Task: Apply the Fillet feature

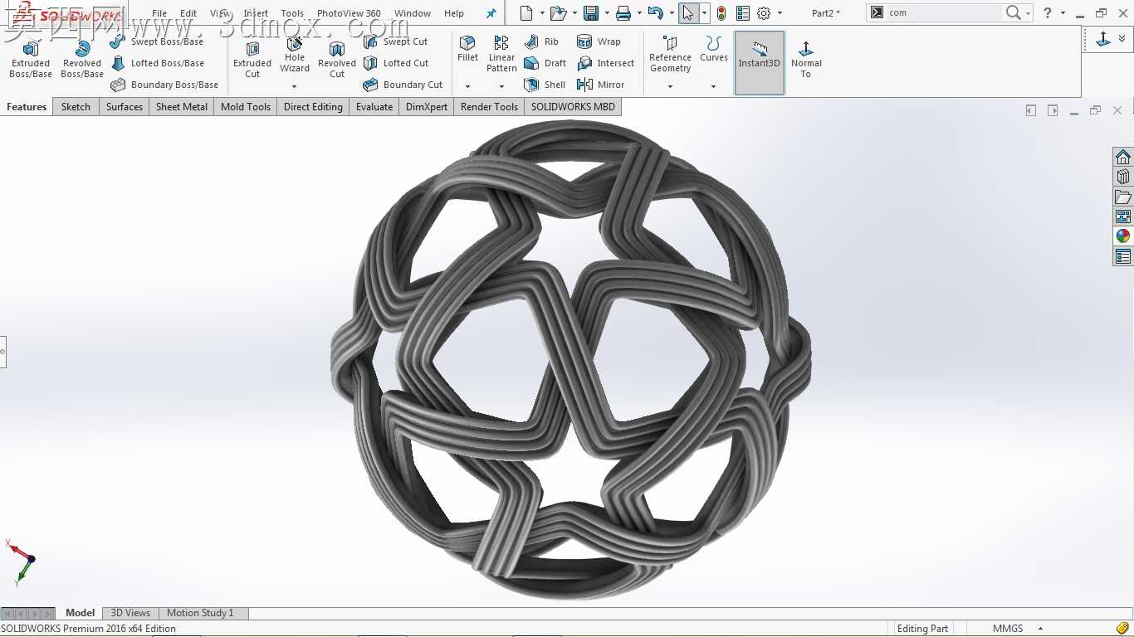Action: pyautogui.click(x=467, y=49)
